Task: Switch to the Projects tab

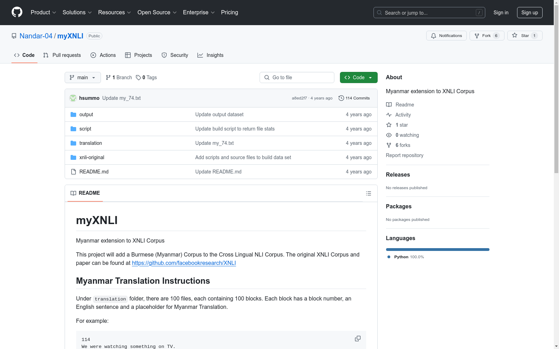Action: (138, 55)
